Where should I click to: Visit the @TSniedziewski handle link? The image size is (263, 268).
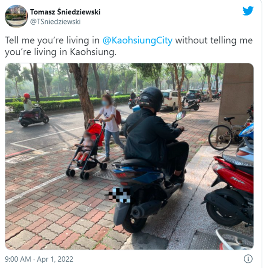(55, 22)
